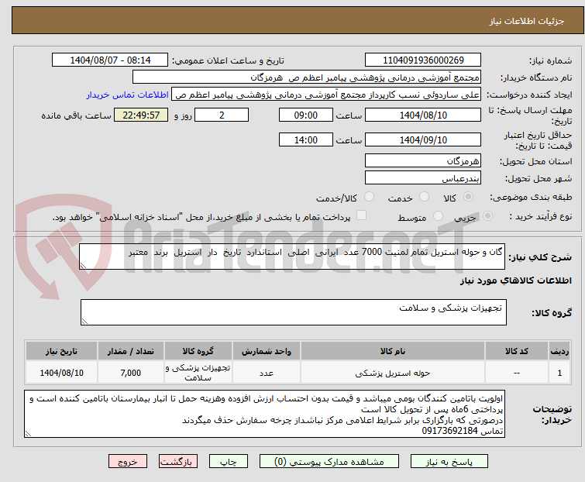Screen dimensions: 585x482
Task: Click the resize handle of description textarea
Action: [83, 266]
